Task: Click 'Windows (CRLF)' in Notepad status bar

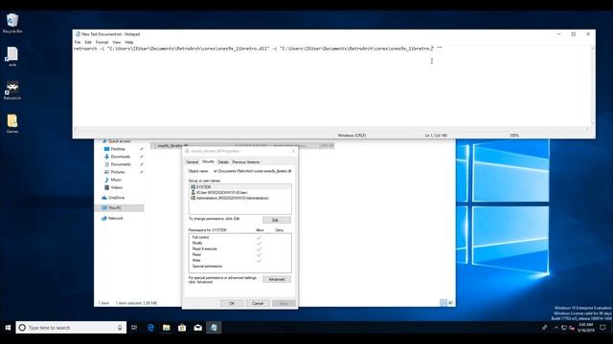Action: [352, 136]
